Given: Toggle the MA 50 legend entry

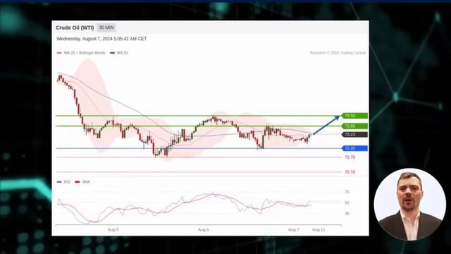Looking at the screenshot, I should [x=119, y=53].
